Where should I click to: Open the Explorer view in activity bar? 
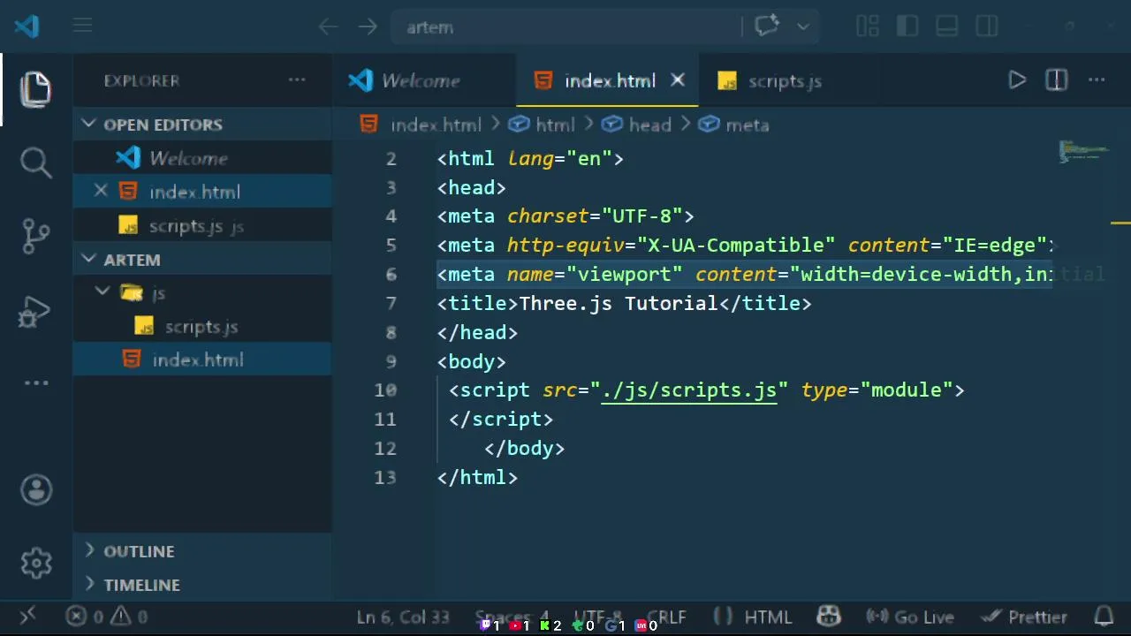(x=36, y=90)
